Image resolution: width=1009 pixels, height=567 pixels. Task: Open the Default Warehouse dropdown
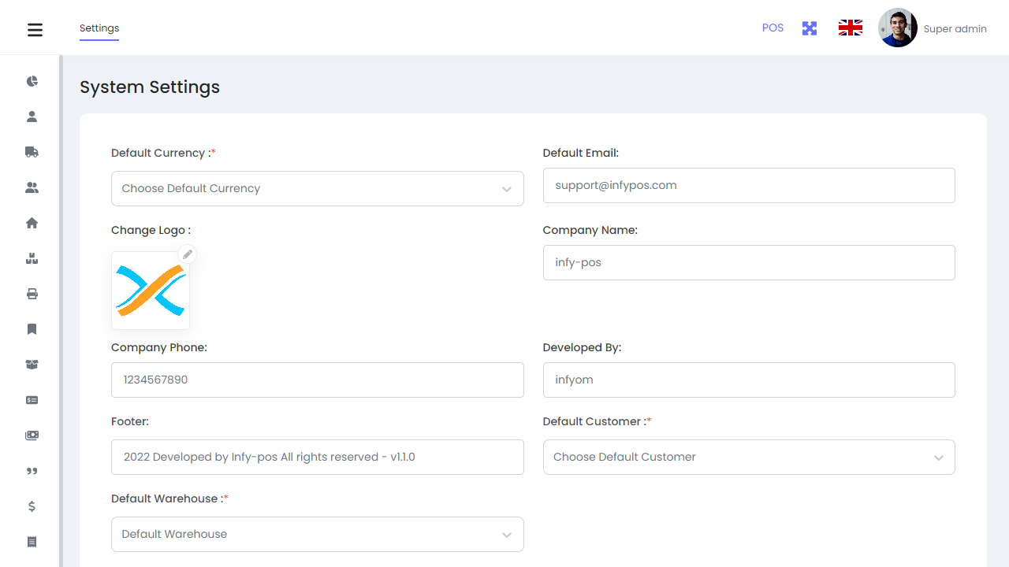[x=317, y=535]
